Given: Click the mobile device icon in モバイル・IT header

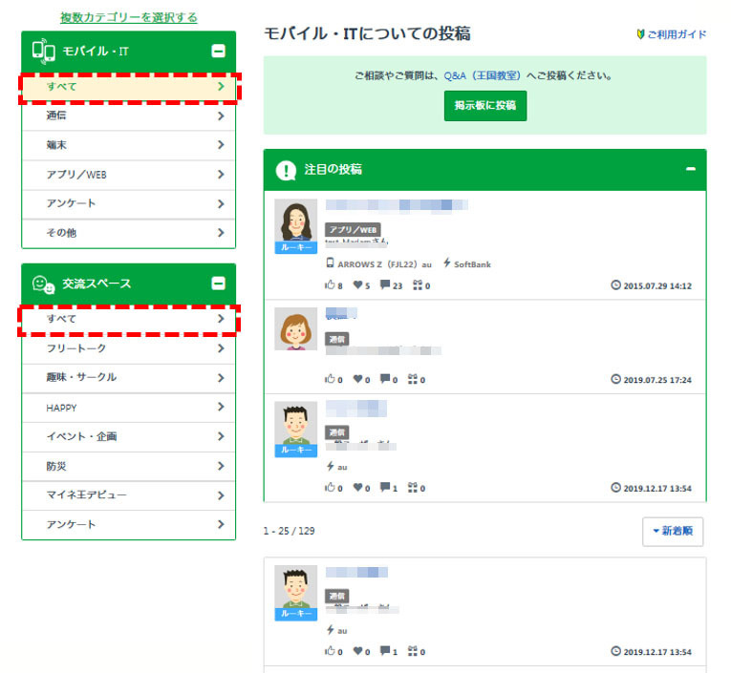Looking at the screenshot, I should (x=43, y=52).
